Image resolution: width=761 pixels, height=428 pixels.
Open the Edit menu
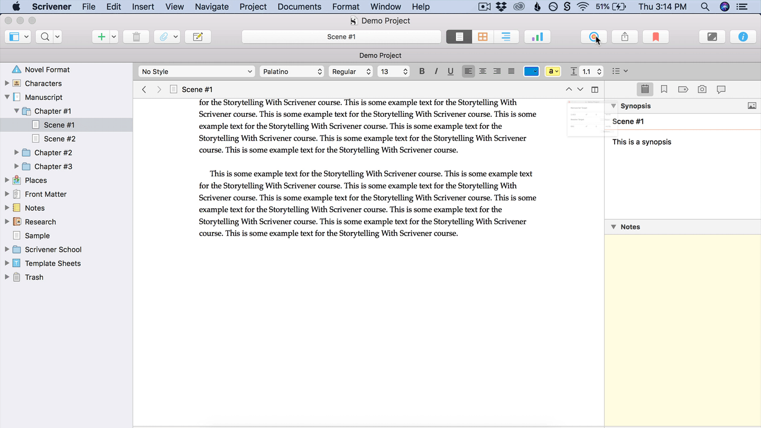(x=114, y=7)
